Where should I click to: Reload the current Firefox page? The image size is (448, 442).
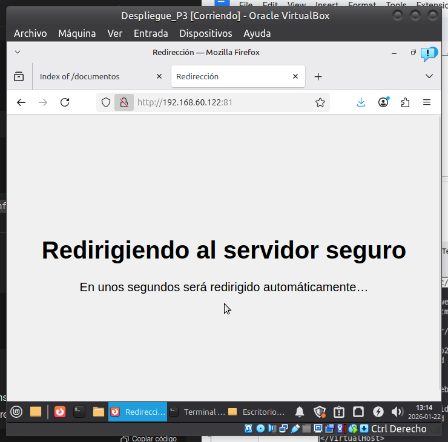click(x=65, y=103)
